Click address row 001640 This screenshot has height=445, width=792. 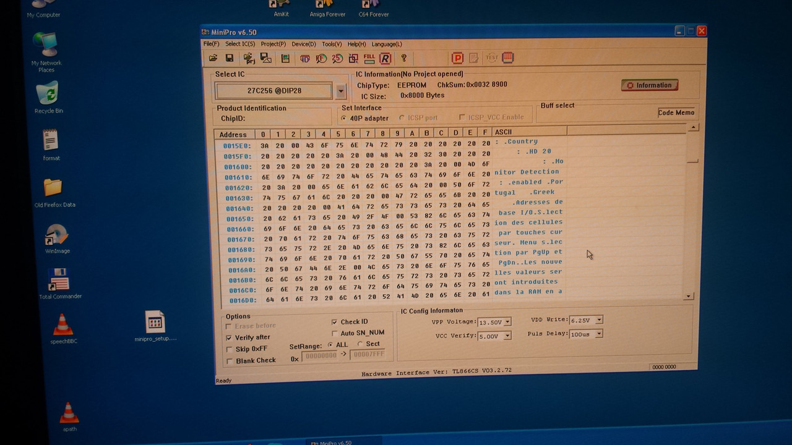point(239,209)
